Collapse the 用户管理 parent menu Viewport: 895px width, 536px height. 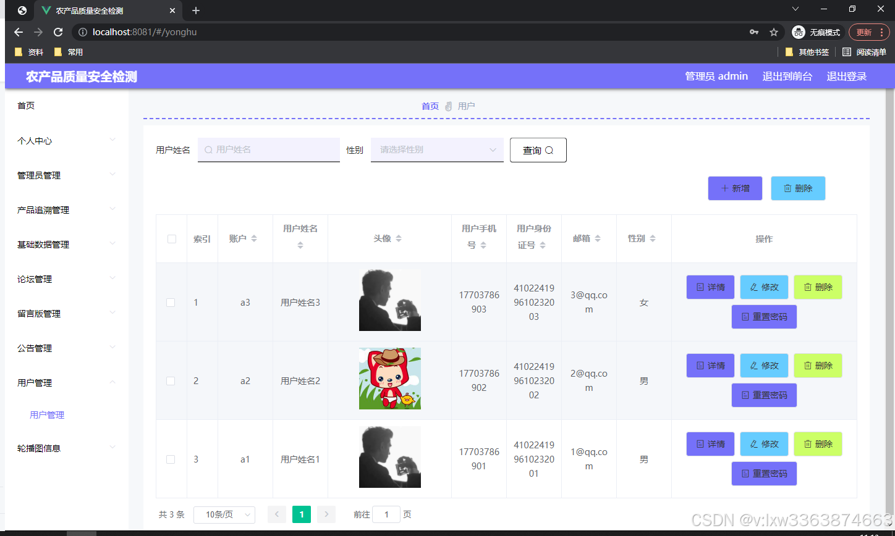coord(67,383)
